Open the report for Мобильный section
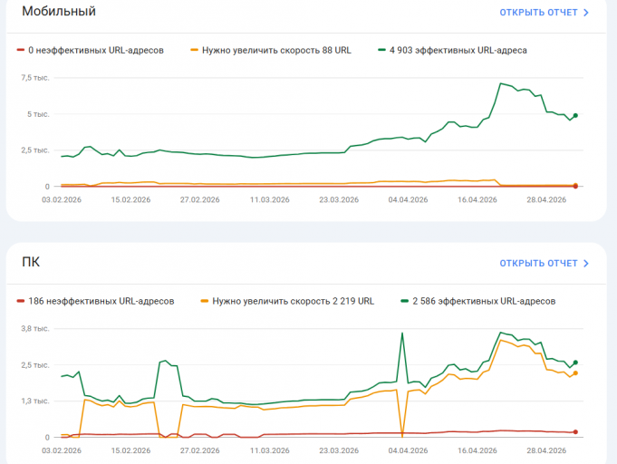The width and height of the screenshot is (617, 464). coord(544,13)
